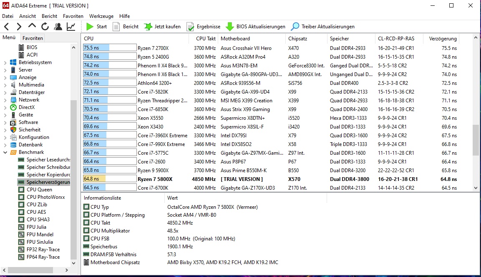481x277 pixels.
Task: Expand the Datenträger tree node
Action: click(x=5, y=93)
